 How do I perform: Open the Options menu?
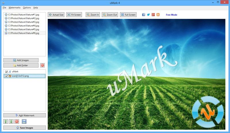(27, 7)
